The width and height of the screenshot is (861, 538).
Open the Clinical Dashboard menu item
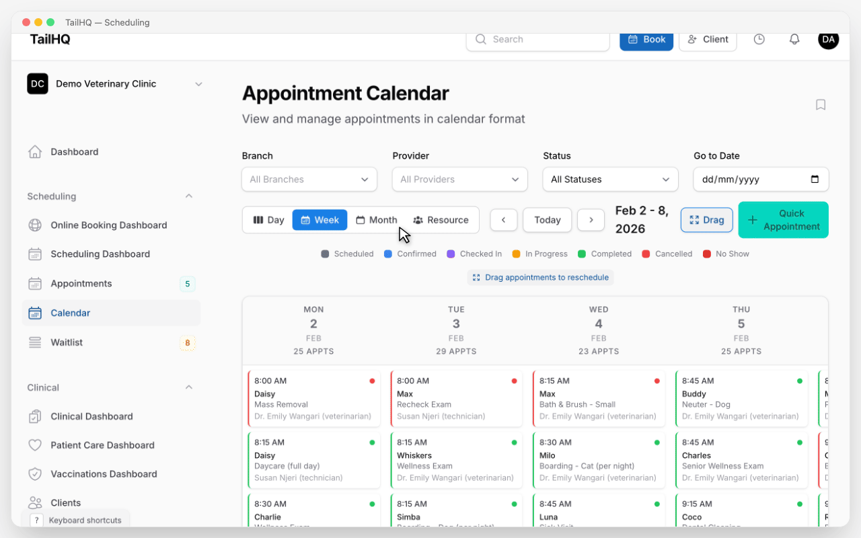click(89, 416)
